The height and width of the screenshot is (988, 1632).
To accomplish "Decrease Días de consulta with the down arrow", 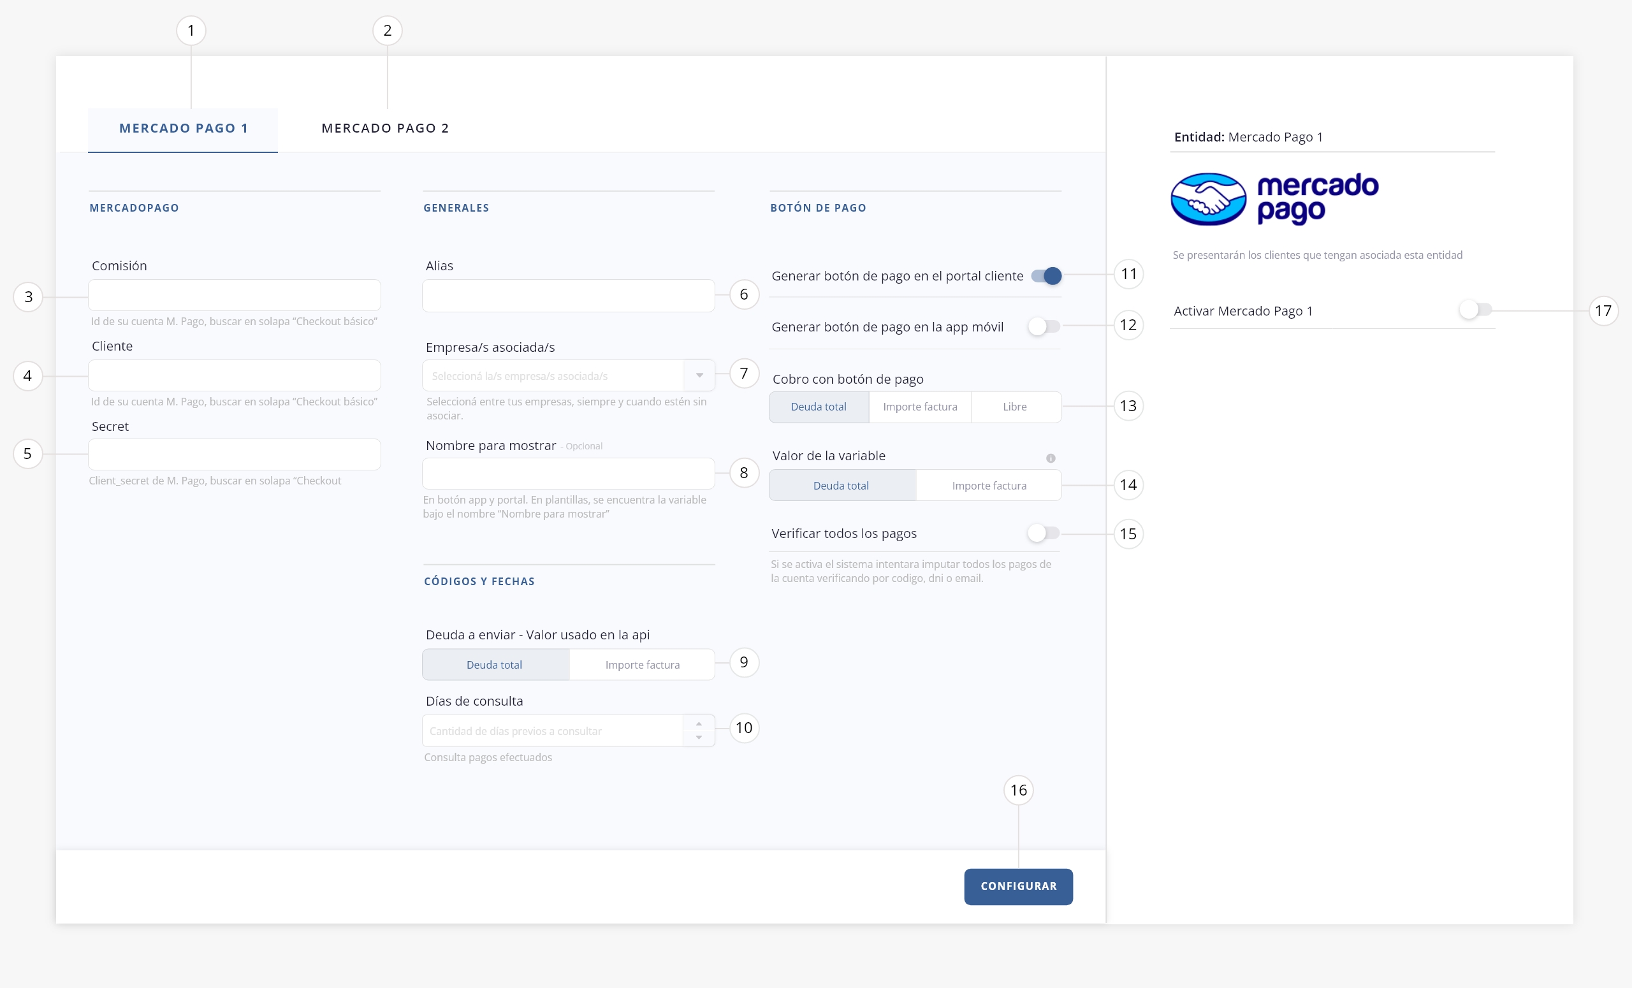I will (699, 737).
